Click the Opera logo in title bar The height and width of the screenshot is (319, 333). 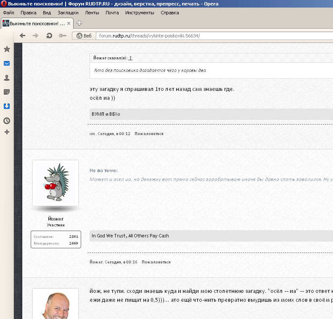point(4,4)
